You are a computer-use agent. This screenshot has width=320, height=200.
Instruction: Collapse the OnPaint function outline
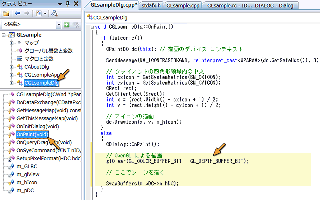[x=92, y=27]
